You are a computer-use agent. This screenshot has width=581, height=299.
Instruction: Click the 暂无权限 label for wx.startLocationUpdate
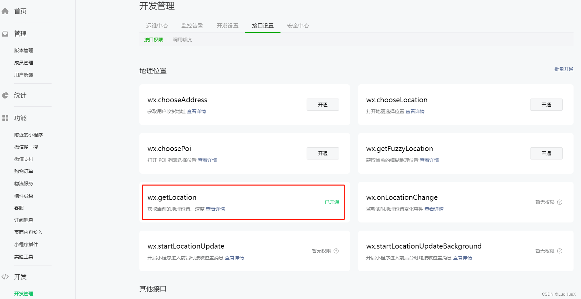(322, 251)
